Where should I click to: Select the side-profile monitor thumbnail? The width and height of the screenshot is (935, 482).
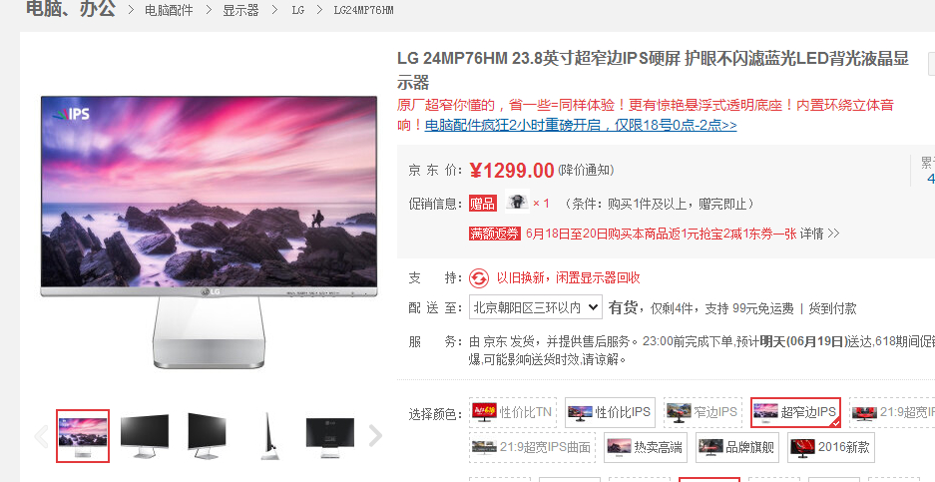[x=269, y=436]
